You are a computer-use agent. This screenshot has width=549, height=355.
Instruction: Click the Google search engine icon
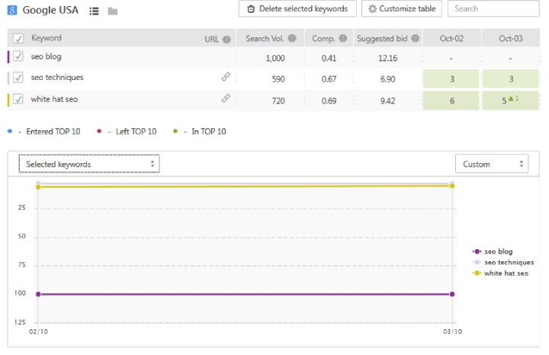pyautogui.click(x=12, y=10)
